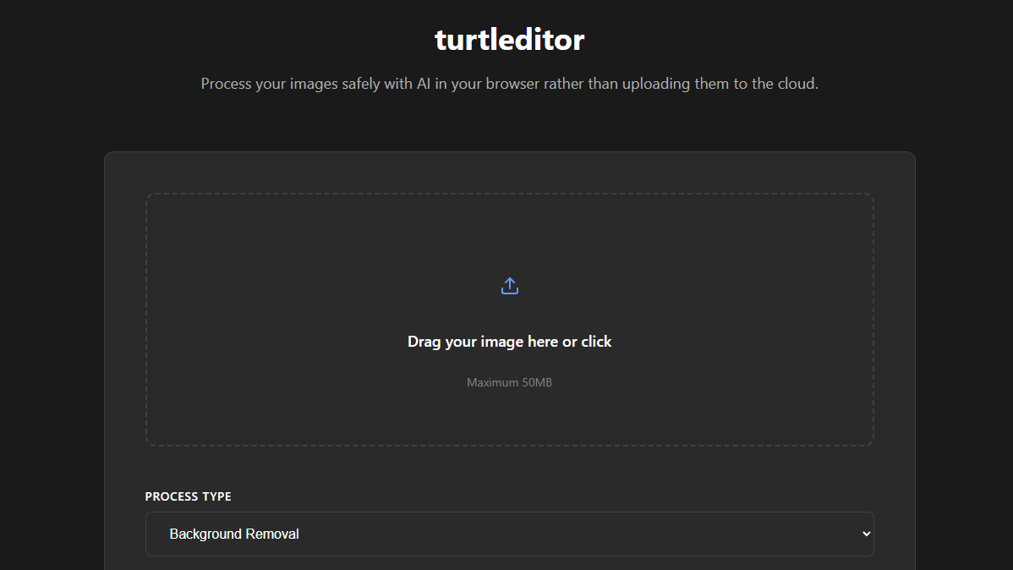Click the PROCESS TYPE label
Screen dimensions: 1013x570
click(188, 496)
